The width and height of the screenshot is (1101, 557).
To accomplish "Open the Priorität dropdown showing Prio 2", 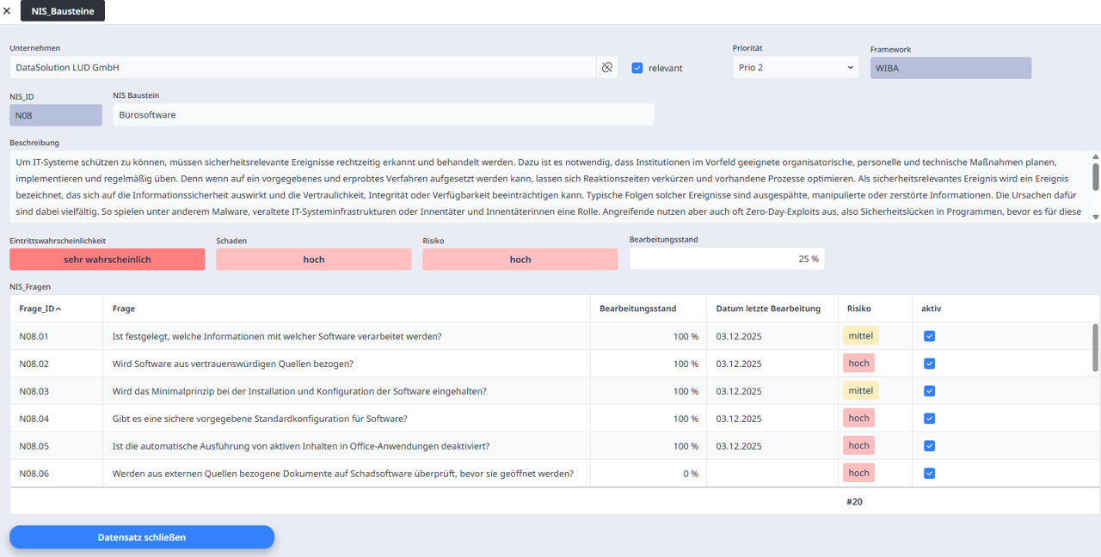I will 796,67.
